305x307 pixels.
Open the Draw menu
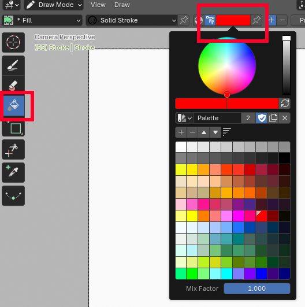pos(122,5)
